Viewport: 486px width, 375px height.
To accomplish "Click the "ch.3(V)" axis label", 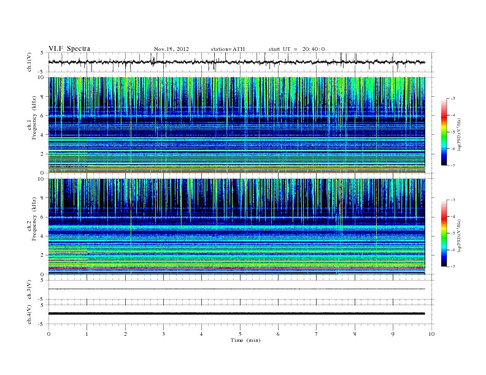I will pos(29,290).
